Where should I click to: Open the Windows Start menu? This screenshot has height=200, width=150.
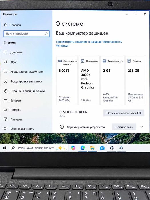tap(5, 148)
